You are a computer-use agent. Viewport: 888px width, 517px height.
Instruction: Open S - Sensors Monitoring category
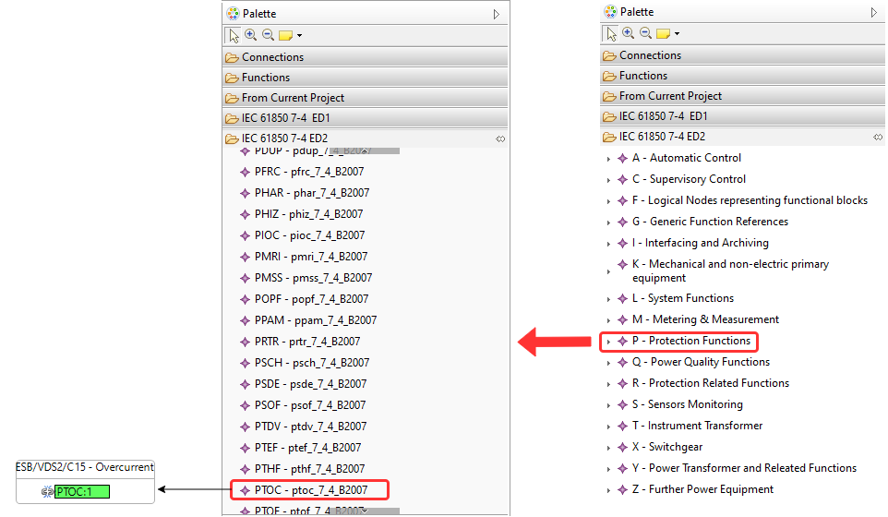pos(687,404)
